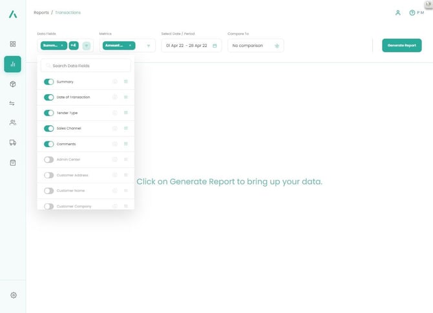Open settings gear at sidebar bottom
Viewport: 433px width, 313px height.
click(x=13, y=295)
